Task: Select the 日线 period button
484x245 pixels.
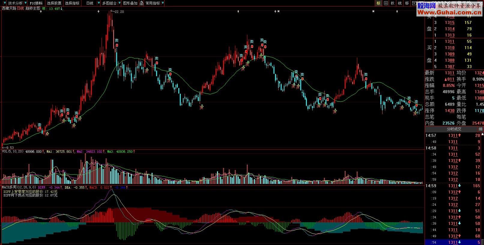Action: click(x=89, y=3)
